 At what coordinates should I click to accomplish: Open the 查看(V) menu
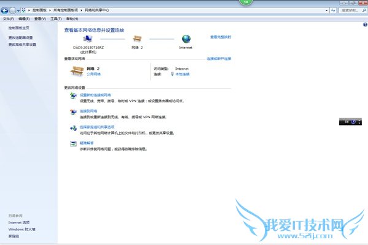pyautogui.click(x=40, y=19)
